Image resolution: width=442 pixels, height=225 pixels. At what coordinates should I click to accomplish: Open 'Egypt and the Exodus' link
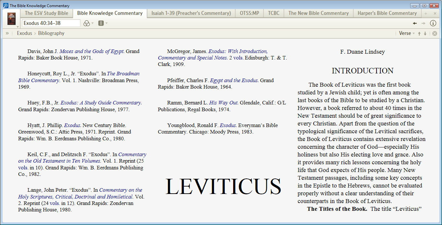click(x=234, y=80)
